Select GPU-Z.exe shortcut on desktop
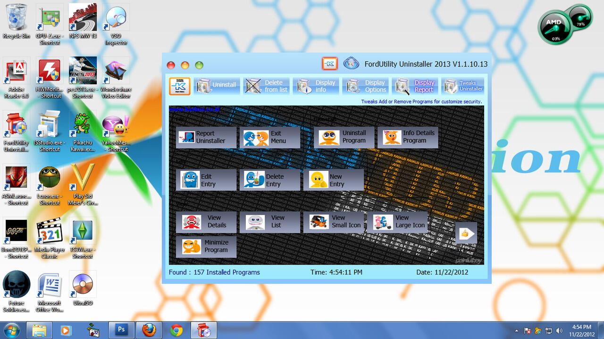 click(50, 24)
